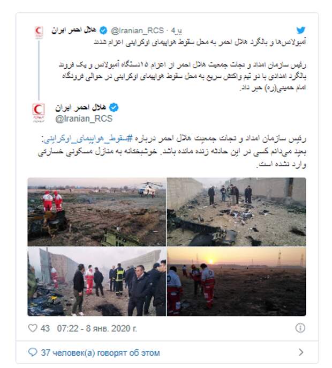
Task: Click the large Red Crescent profile avatar
Action: [39, 112]
